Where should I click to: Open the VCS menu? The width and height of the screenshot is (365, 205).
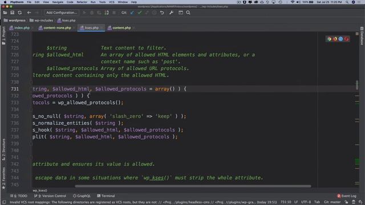[112, 2]
